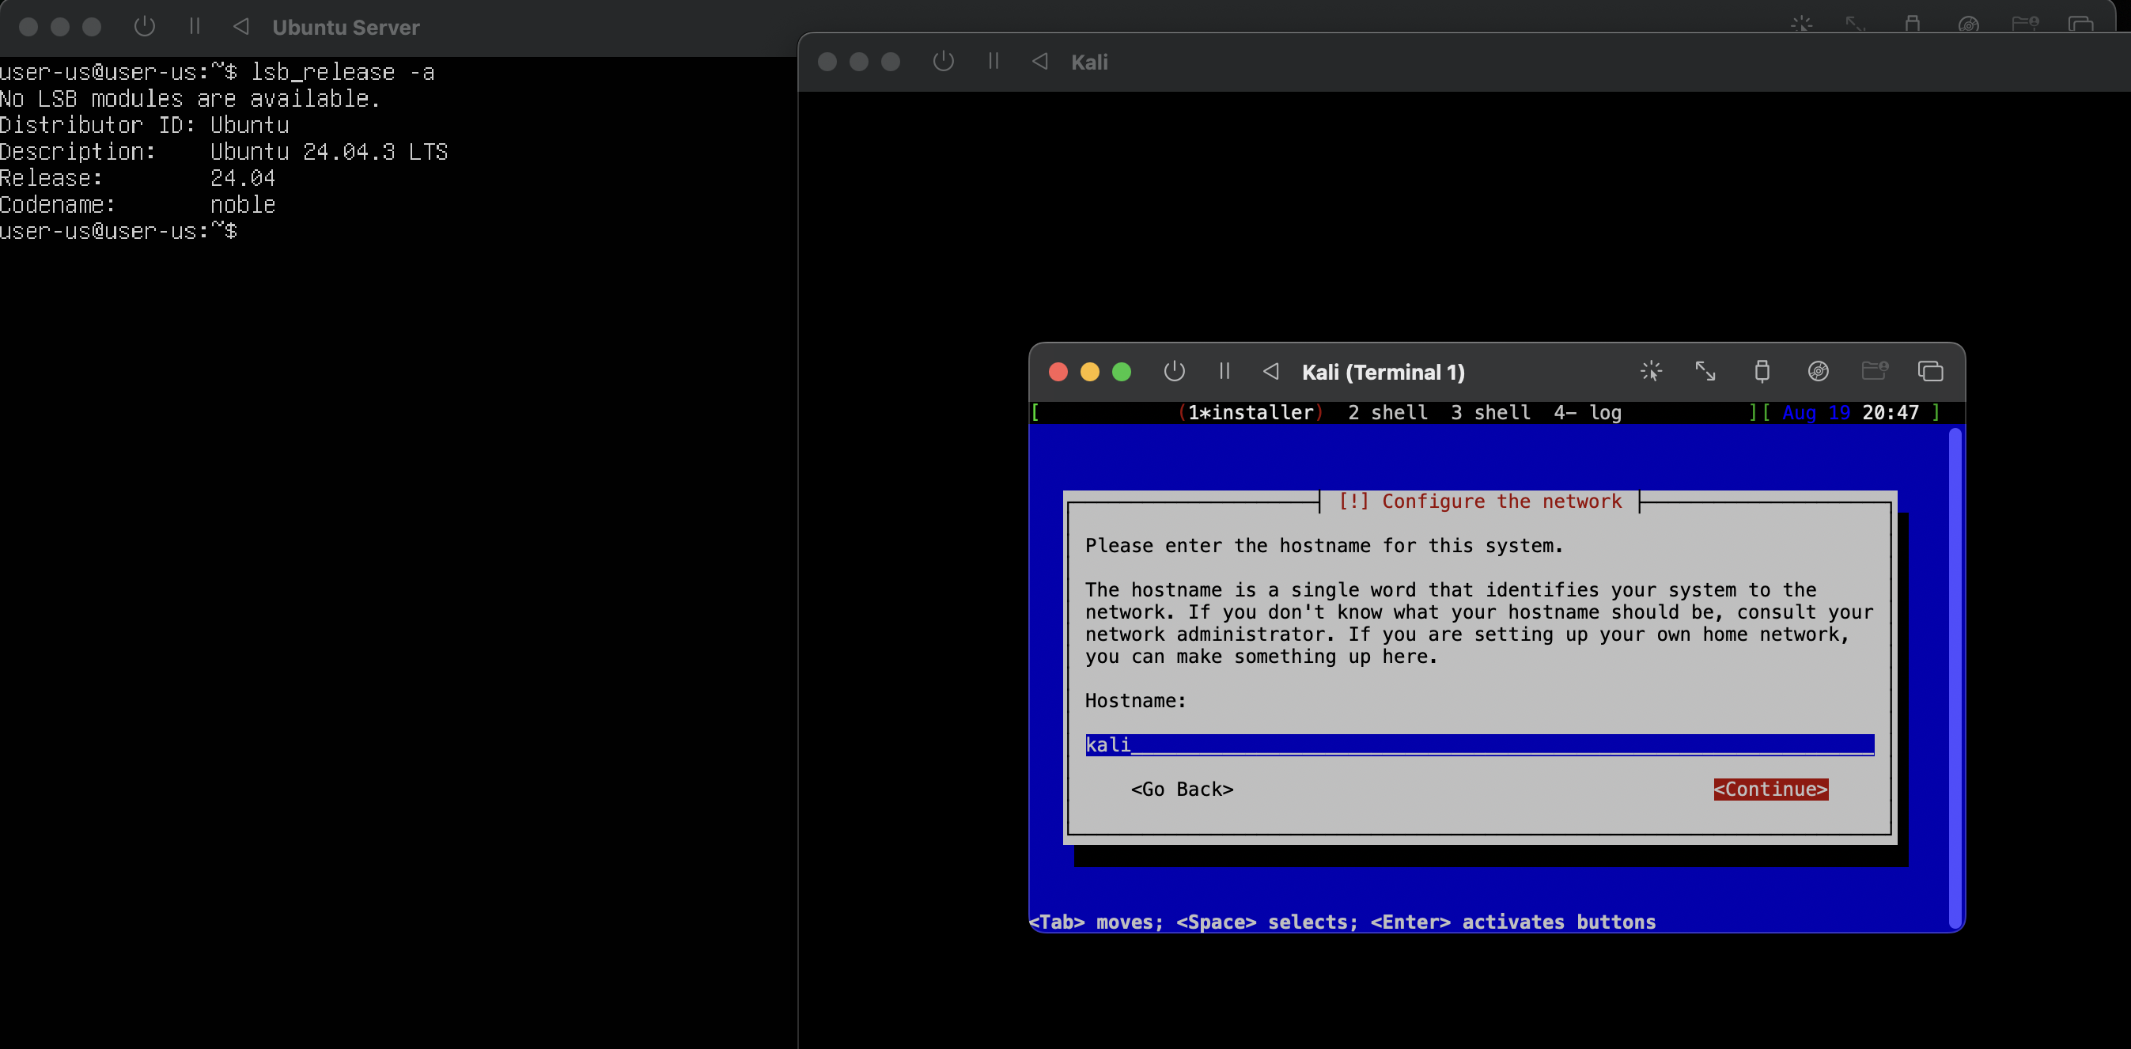Image resolution: width=2131 pixels, height=1049 pixels.
Task: Click the shared folder icon in Ubuntu Server toolbar
Action: [2025, 22]
